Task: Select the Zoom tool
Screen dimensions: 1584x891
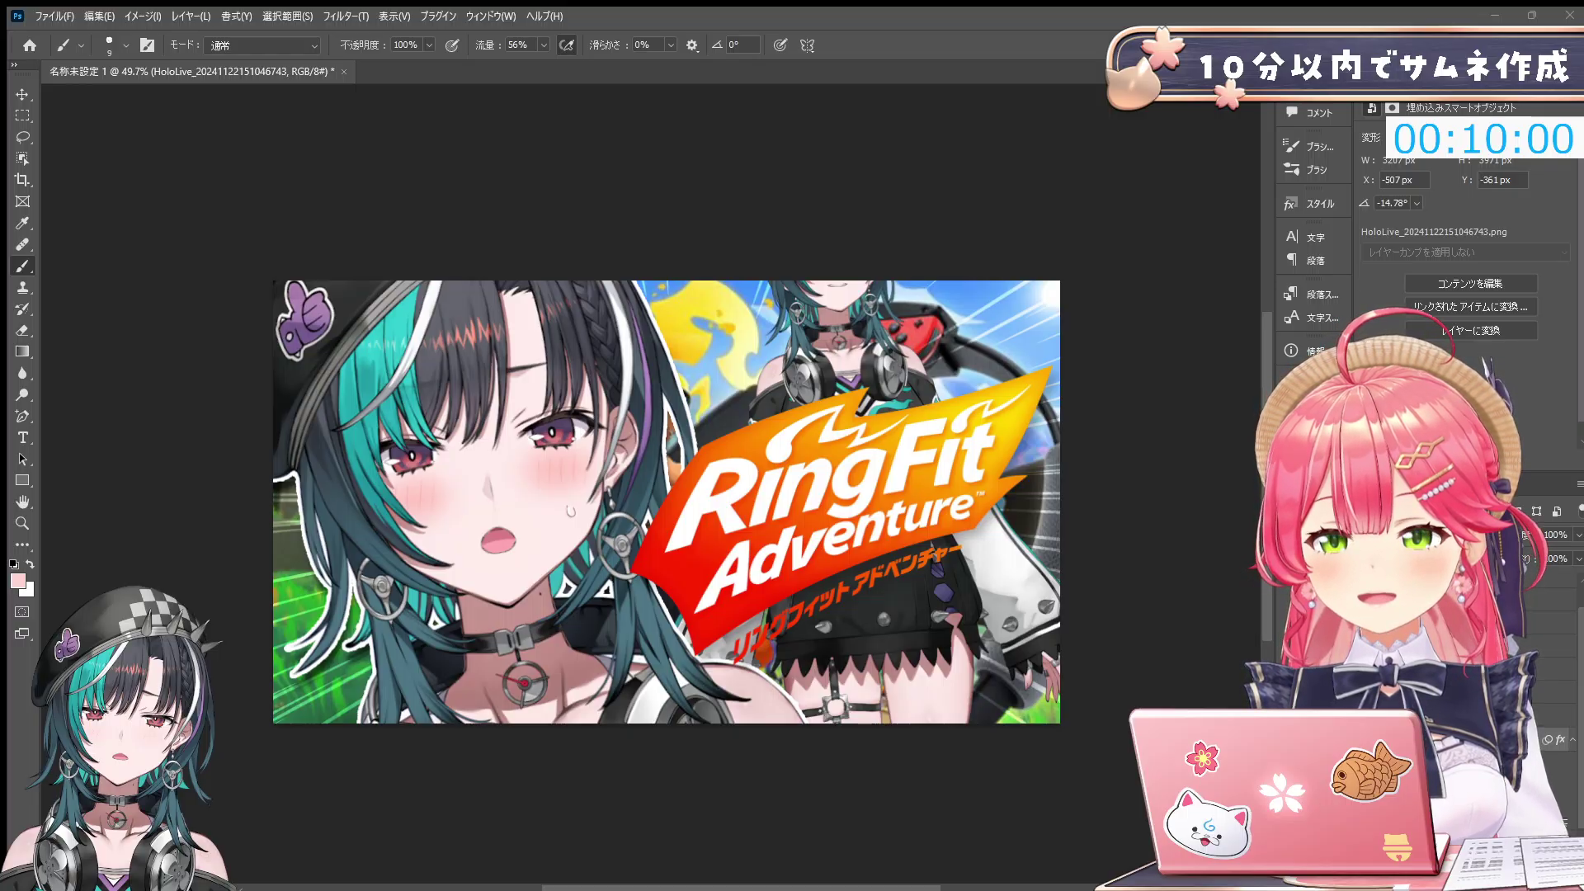Action: pos(22,523)
